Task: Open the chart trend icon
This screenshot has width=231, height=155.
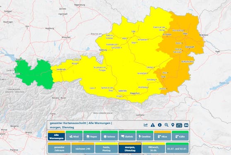Action: click(146, 125)
